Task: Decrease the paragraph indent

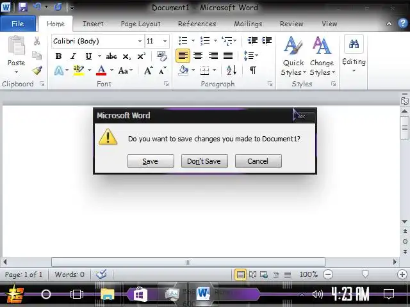Action: 252,41
